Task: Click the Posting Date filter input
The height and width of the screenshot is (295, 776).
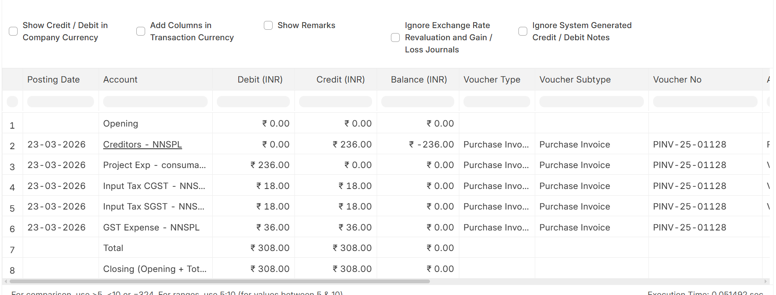Action: coord(60,102)
